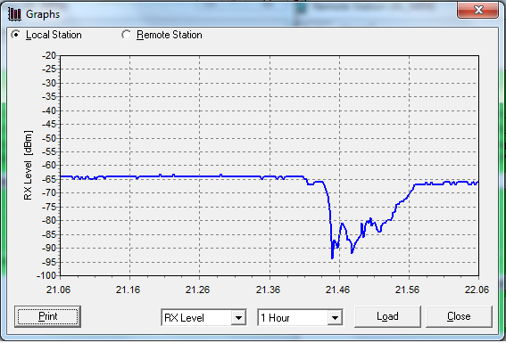Click the Local Station label text
Viewport: 506px width, 343px height.
tap(54, 35)
